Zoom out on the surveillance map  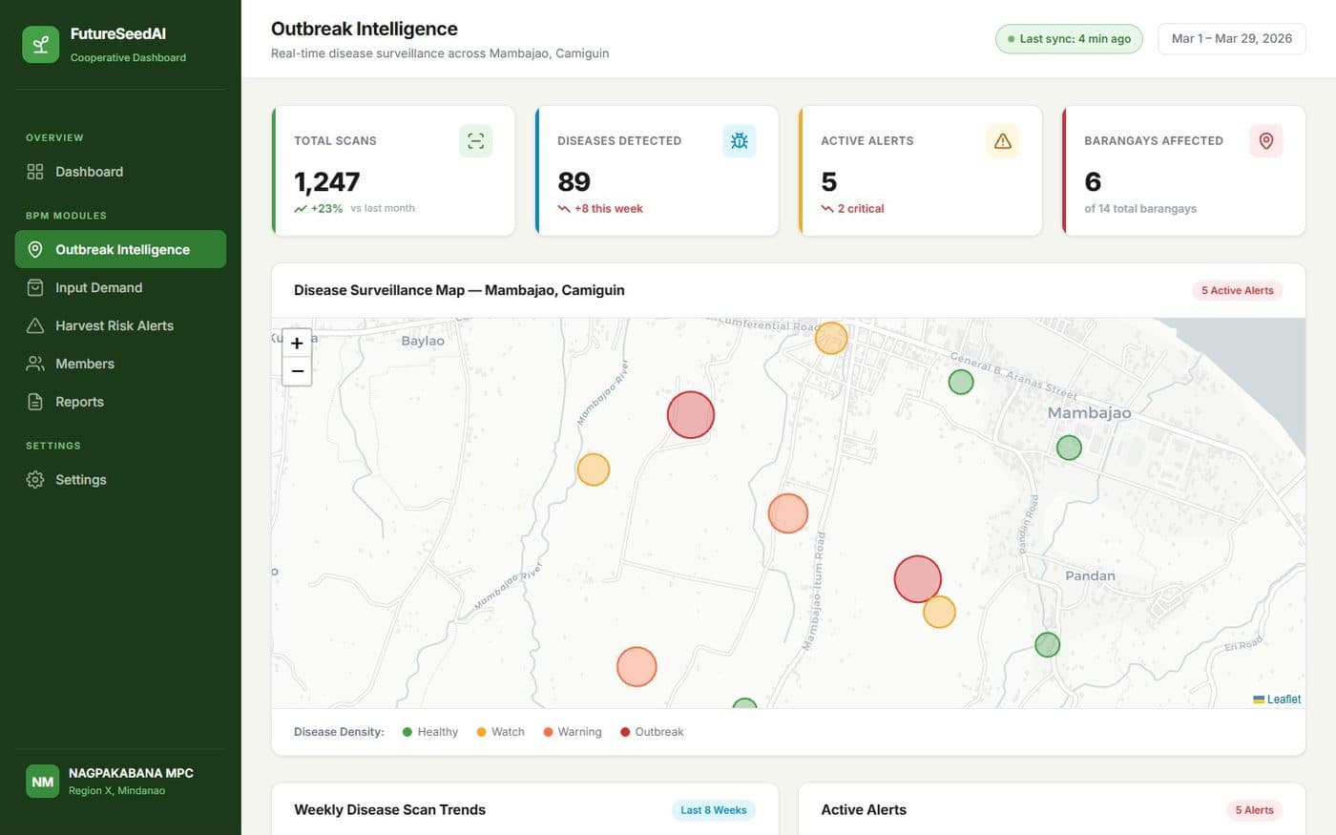point(297,371)
